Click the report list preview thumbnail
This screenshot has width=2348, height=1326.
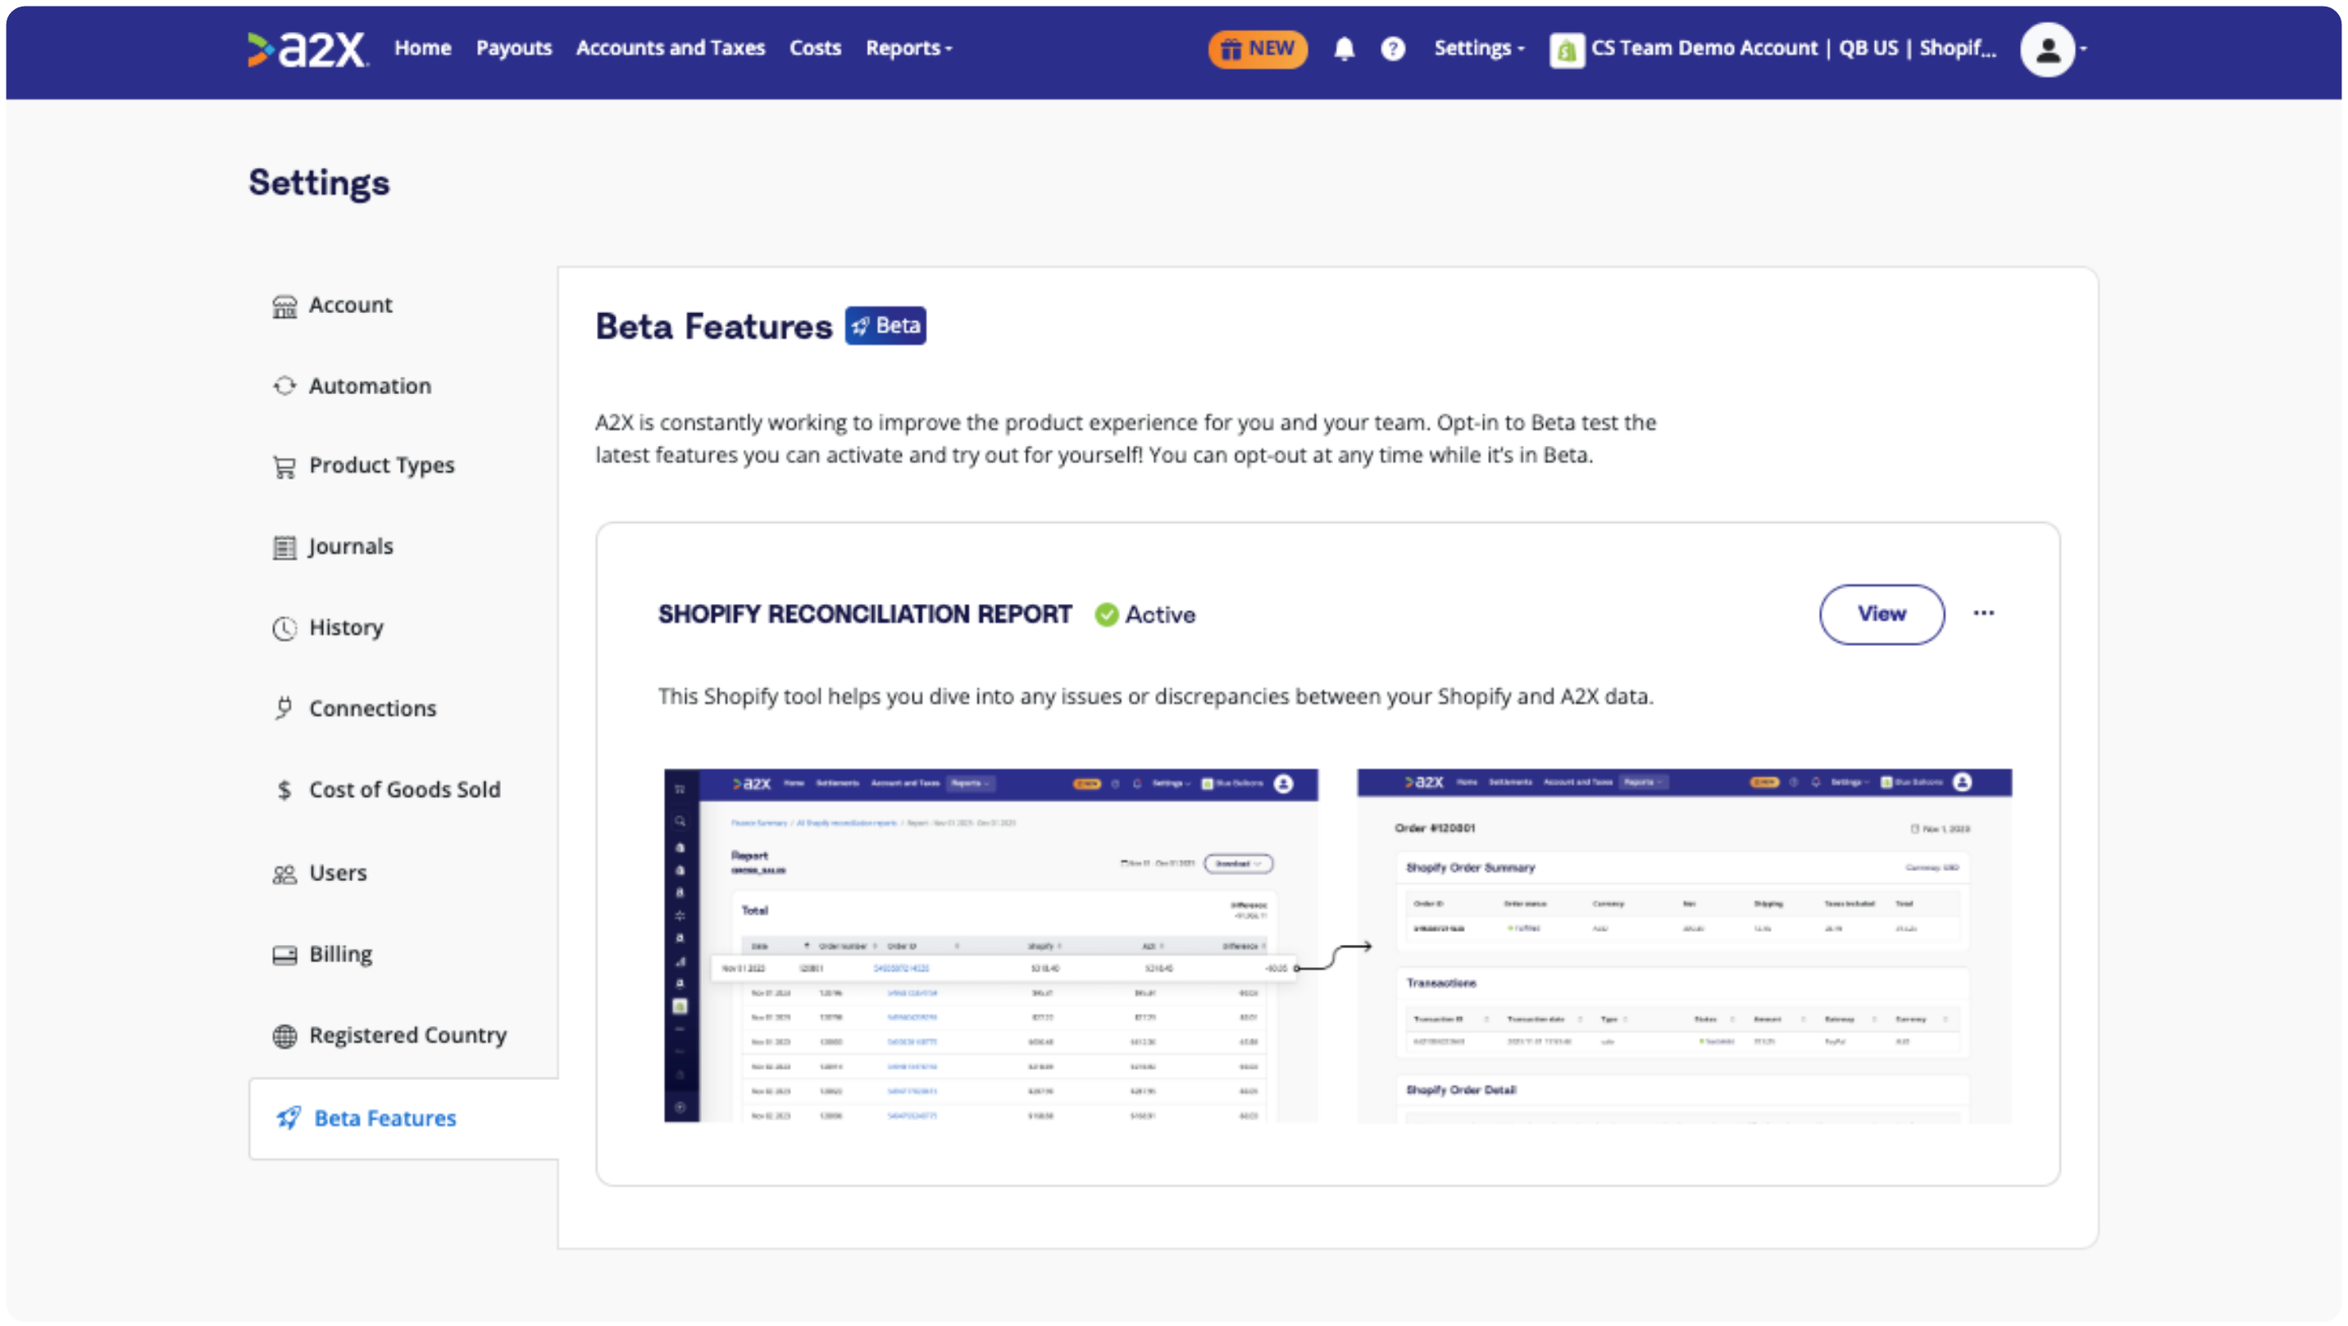click(x=991, y=945)
